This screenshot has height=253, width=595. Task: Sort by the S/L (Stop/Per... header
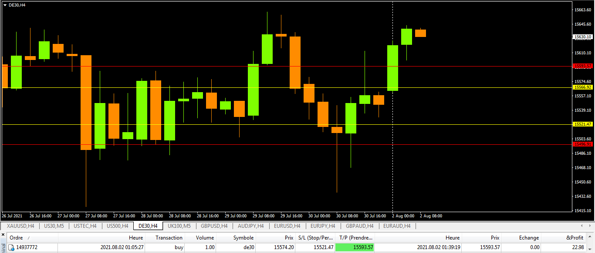point(315,238)
